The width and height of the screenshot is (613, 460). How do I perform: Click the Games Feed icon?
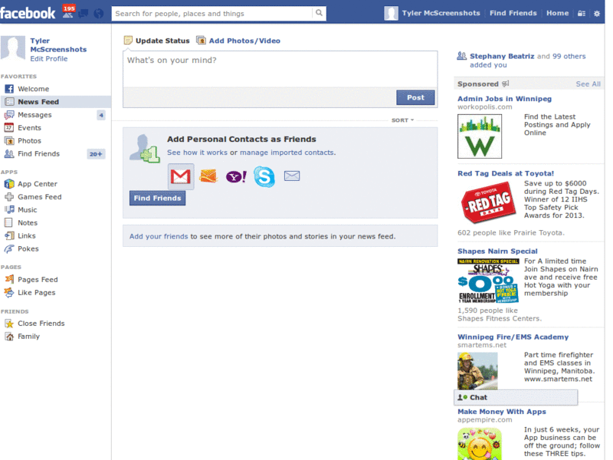9,197
